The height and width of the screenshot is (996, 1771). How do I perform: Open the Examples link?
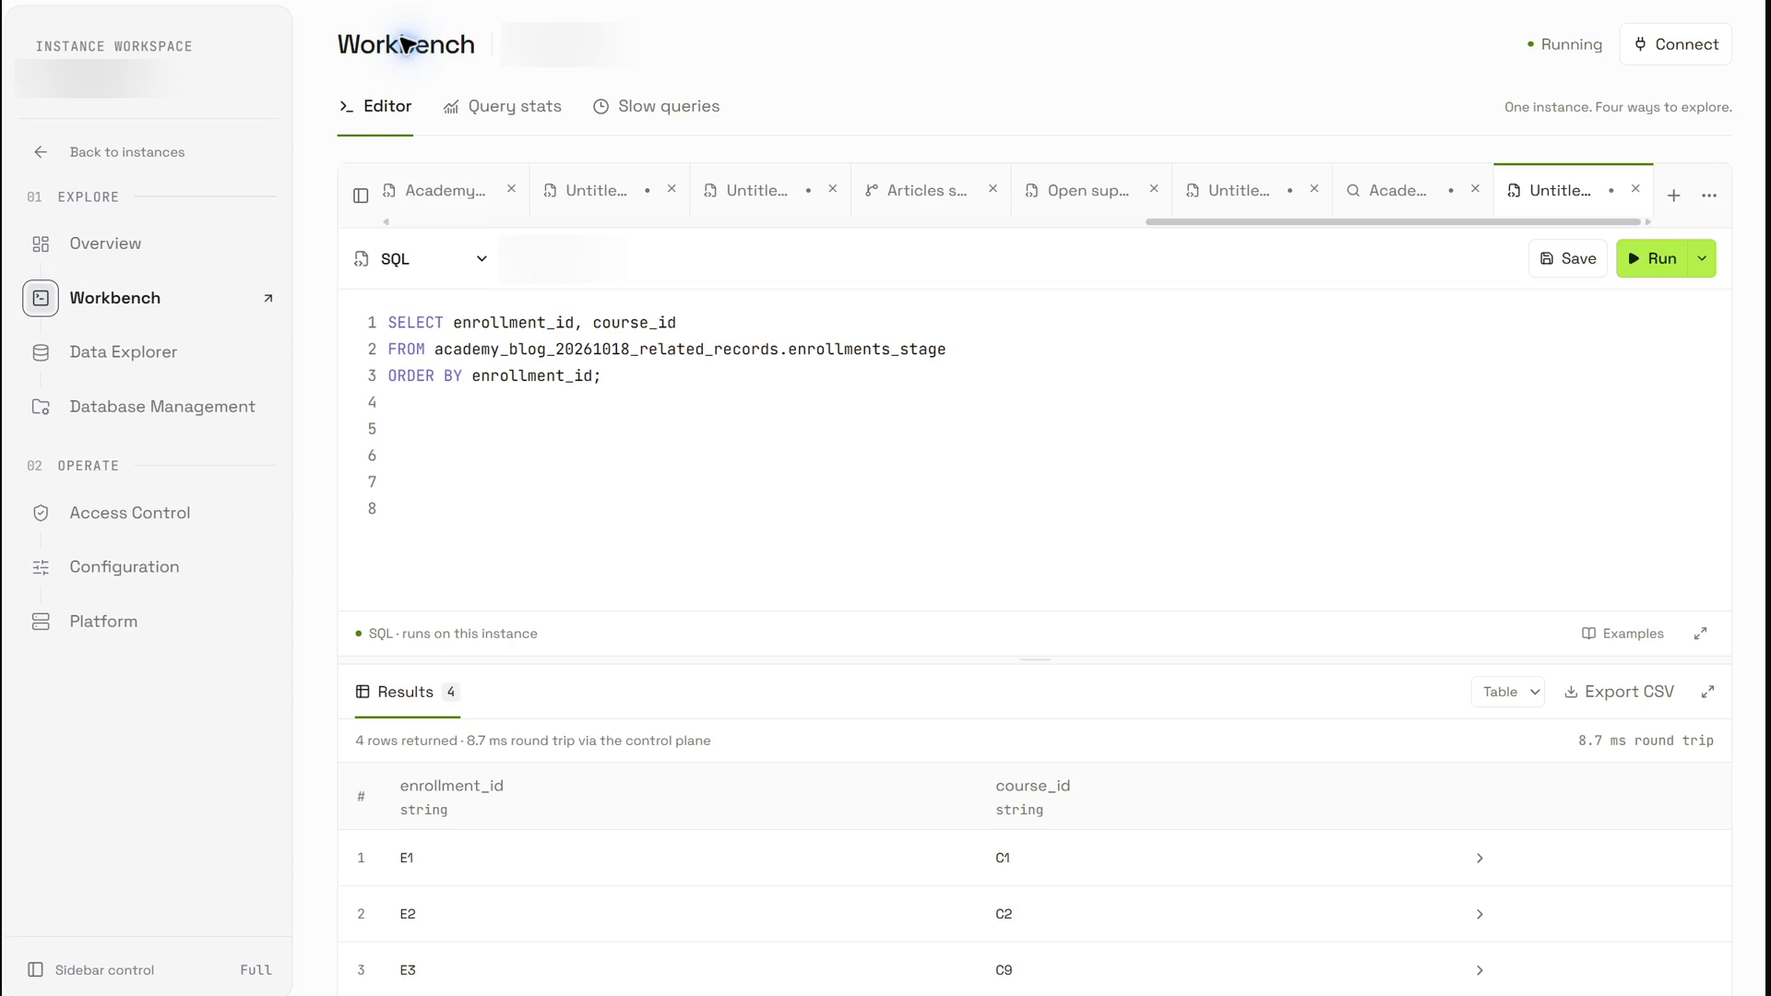pyautogui.click(x=1622, y=634)
